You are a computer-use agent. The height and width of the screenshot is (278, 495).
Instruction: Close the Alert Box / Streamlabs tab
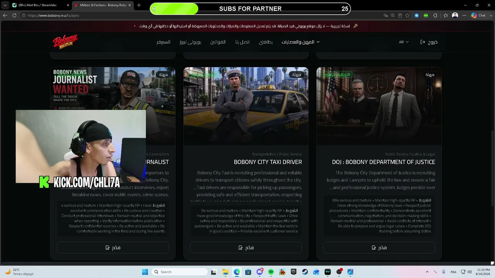68,5
